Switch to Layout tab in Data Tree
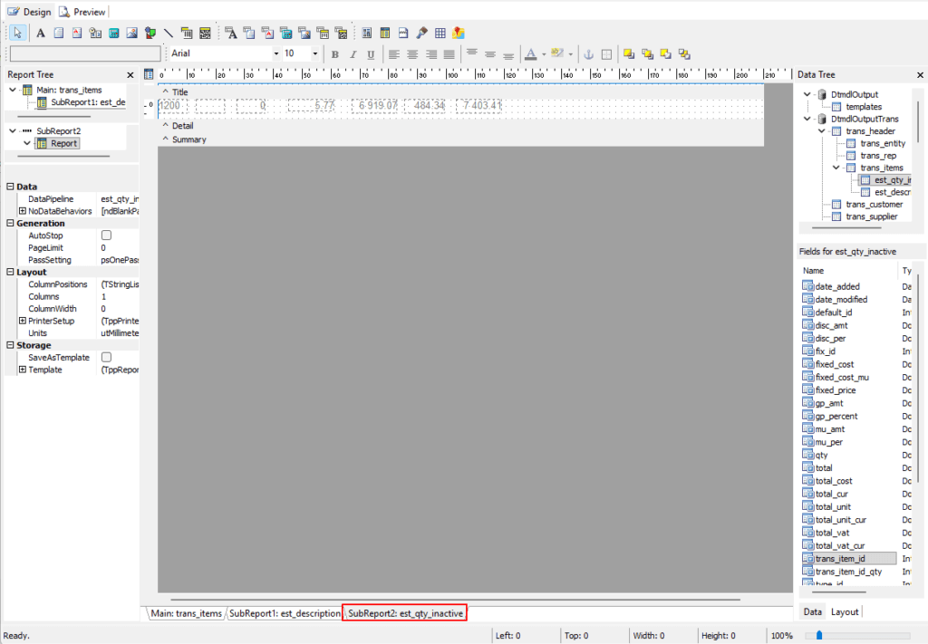The image size is (928, 644). 845,612
